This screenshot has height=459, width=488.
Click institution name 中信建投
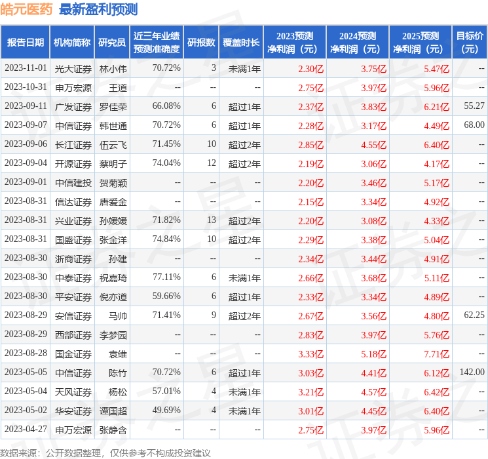click(x=73, y=183)
